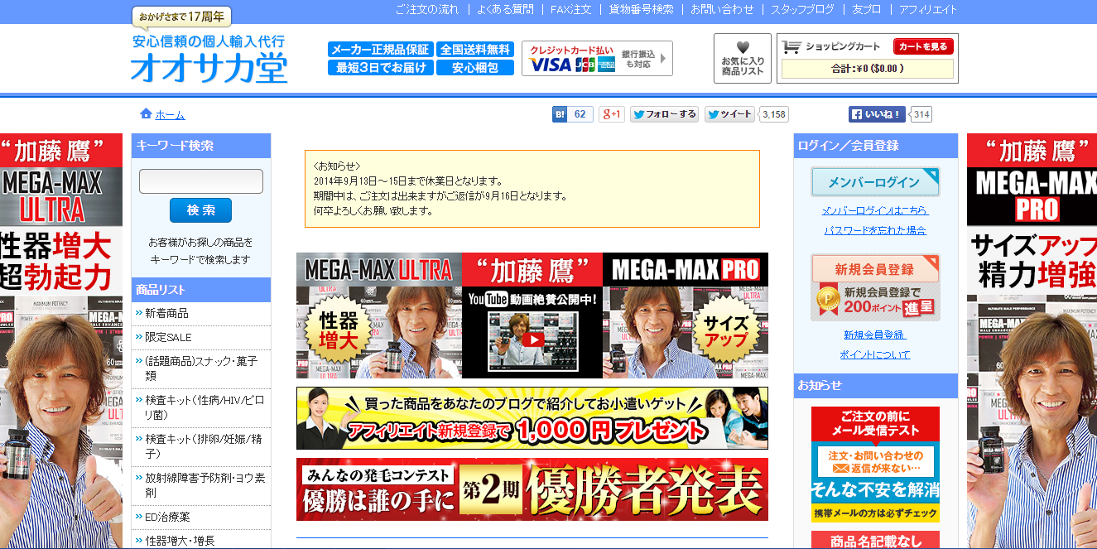Click the Google +1 button

pos(612,114)
